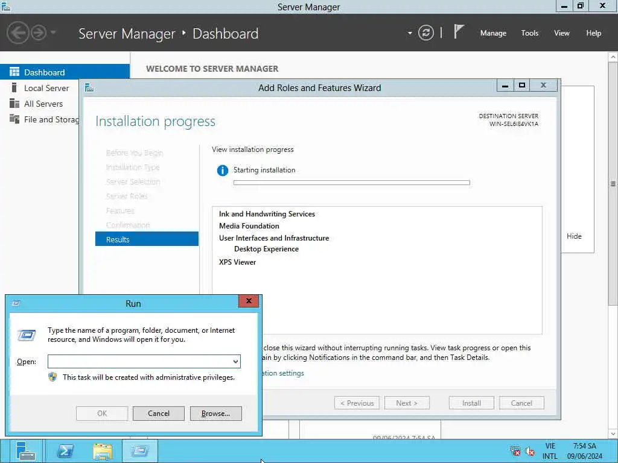This screenshot has height=463, width=618.
Task: Click the Run dialog title bar icon
Action: pos(16,303)
